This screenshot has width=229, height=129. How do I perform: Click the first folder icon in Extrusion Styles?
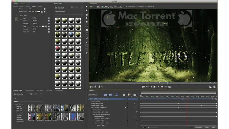point(15,94)
